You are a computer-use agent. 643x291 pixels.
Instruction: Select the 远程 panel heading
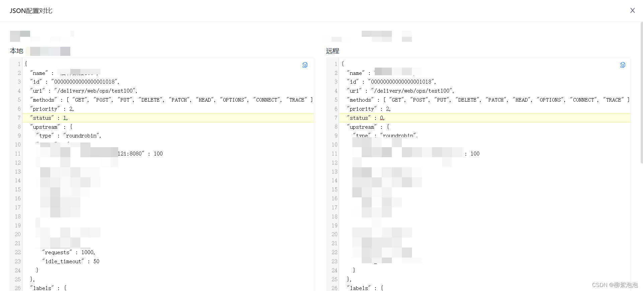click(x=333, y=51)
